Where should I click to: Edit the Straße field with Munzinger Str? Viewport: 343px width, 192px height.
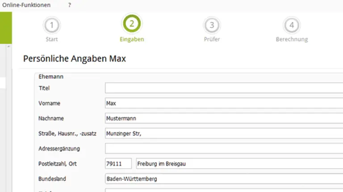(223, 133)
